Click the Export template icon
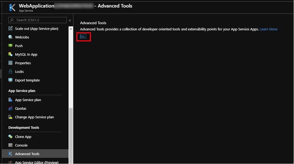Viewport: 294px width, 164px height. 10,80
